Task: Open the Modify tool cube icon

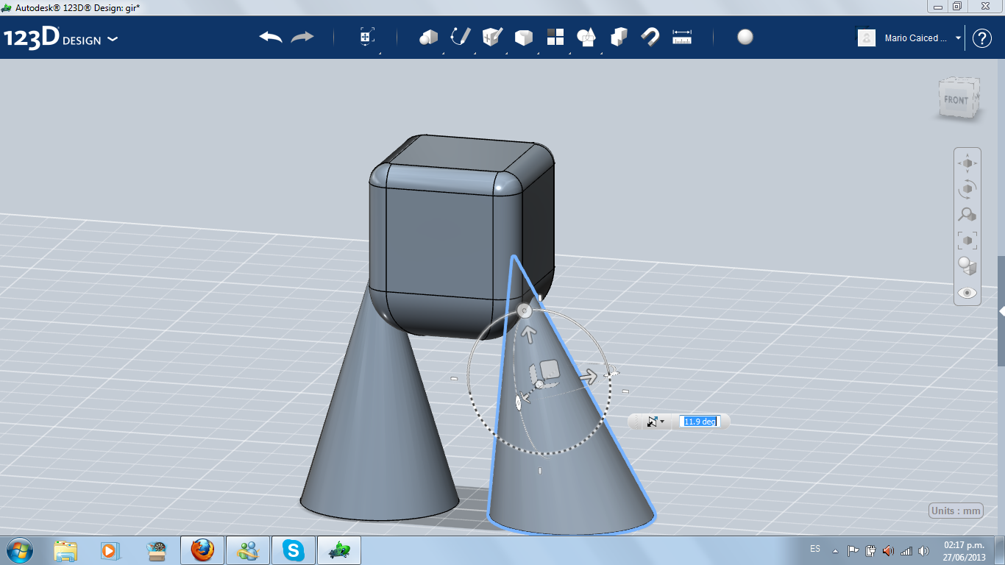Action: coord(524,38)
